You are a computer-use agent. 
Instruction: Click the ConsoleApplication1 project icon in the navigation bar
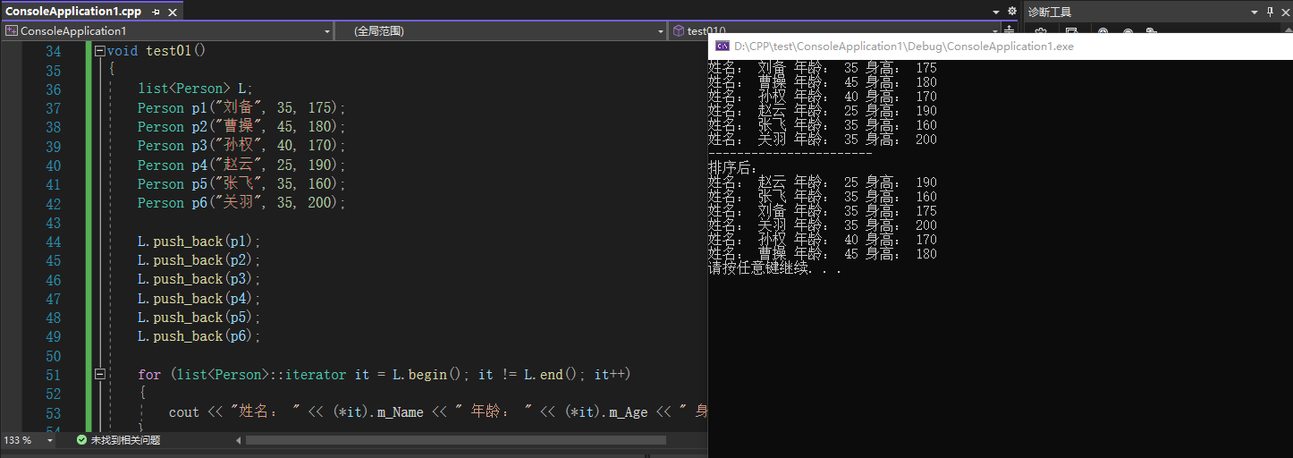(12, 30)
